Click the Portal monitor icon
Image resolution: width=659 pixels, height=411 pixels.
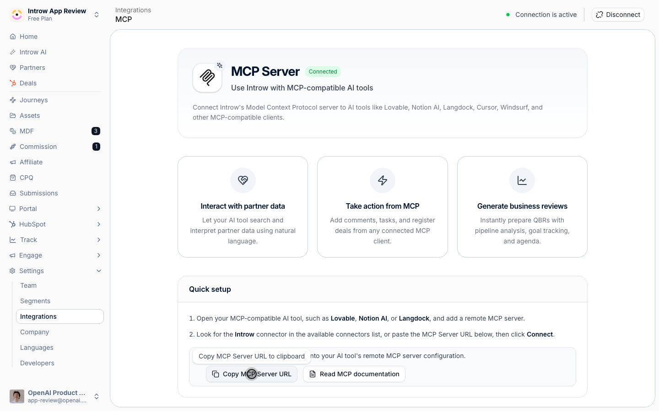pos(12,209)
